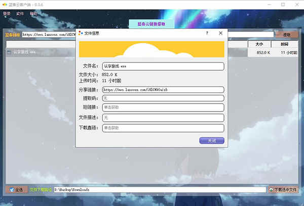
Task: Open the 帮助 menu
Action: 33,14
